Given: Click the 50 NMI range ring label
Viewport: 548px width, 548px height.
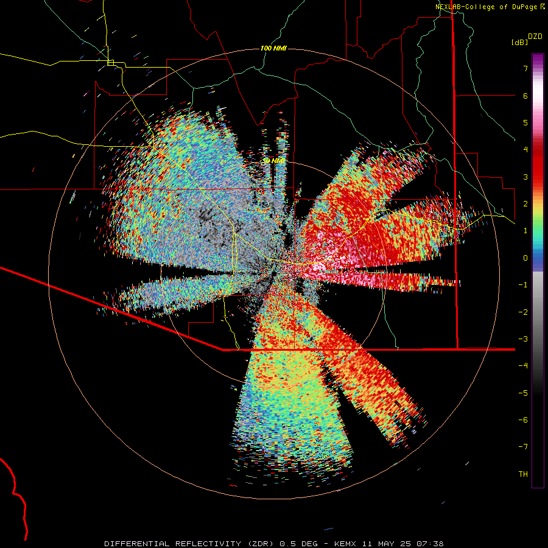Looking at the screenshot, I should [273, 161].
